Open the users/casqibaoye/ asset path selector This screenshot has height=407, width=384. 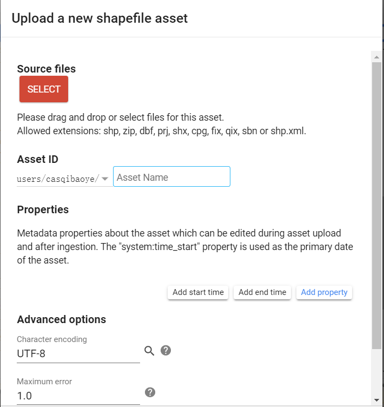(63, 179)
